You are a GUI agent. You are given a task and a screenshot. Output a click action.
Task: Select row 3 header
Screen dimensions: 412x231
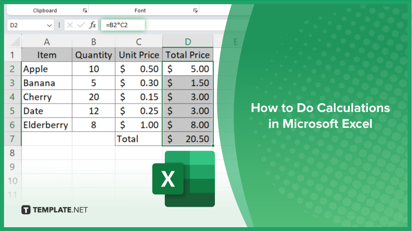coord(12,83)
